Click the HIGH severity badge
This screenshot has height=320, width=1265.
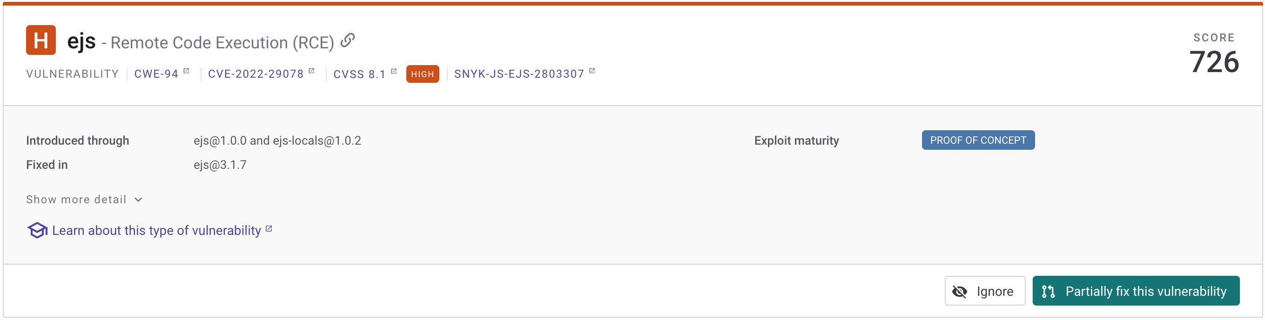coord(422,74)
